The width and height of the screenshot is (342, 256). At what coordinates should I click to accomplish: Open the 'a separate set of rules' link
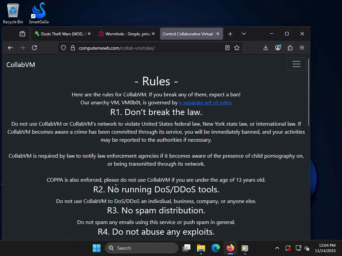pyautogui.click(x=205, y=103)
